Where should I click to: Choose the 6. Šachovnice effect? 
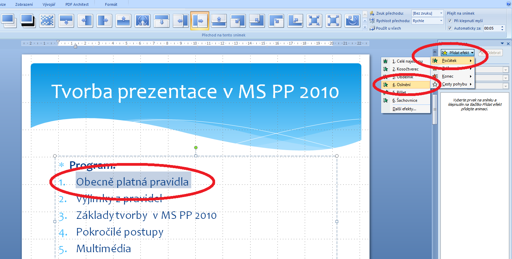(x=406, y=100)
